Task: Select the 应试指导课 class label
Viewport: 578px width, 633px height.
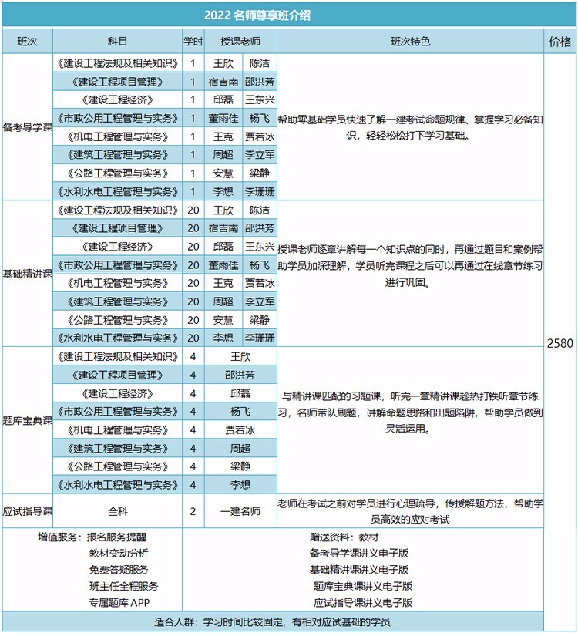Action: 27,511
